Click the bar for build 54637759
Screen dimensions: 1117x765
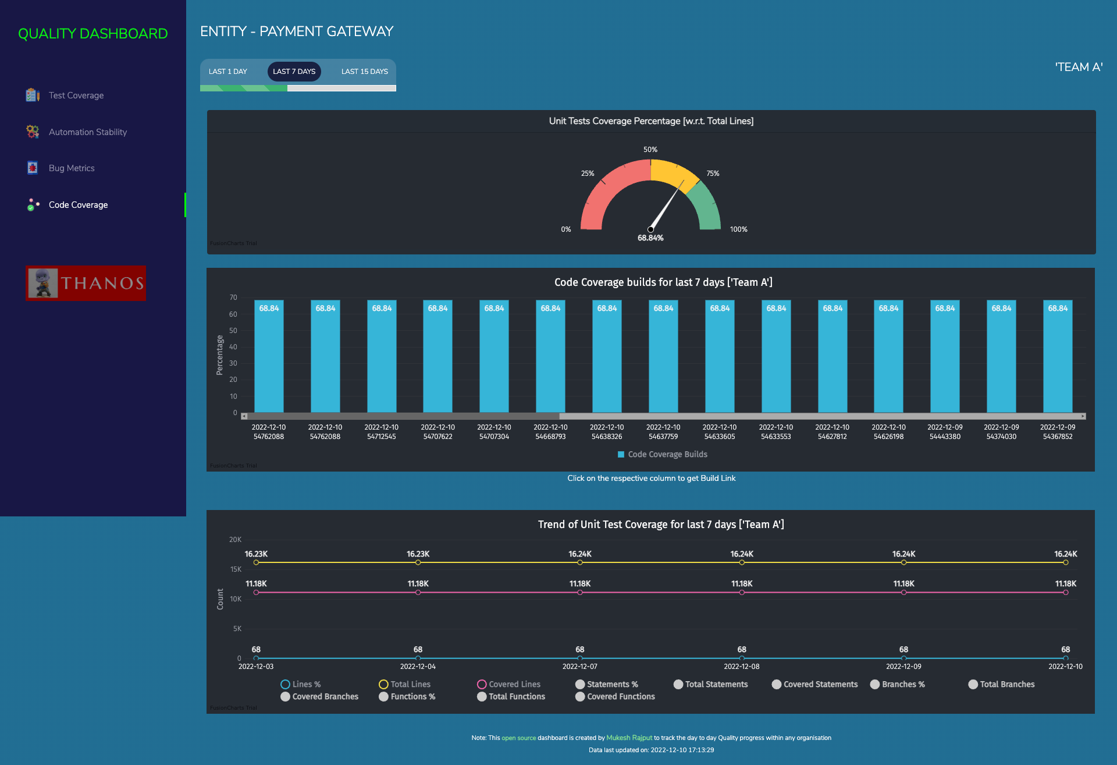(663, 356)
